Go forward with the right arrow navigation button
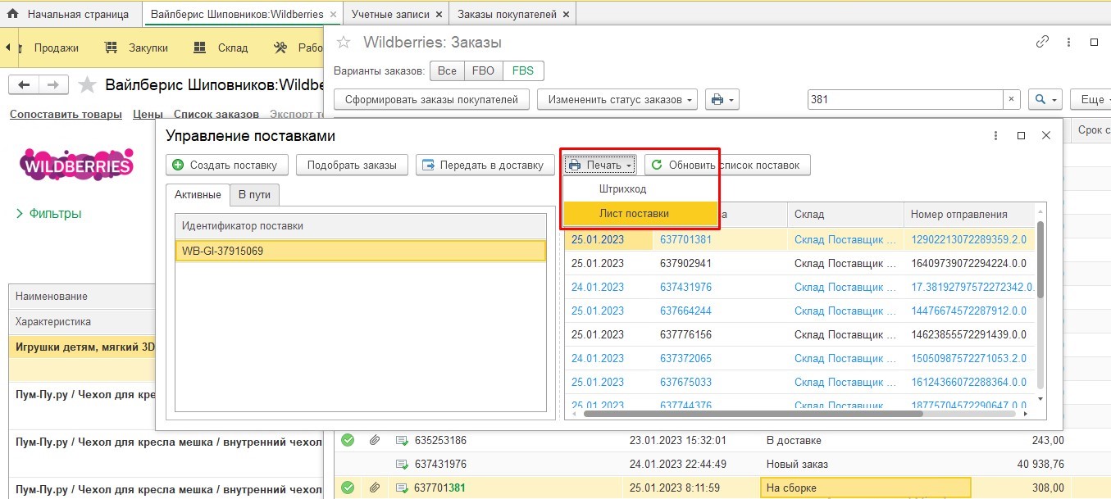 coord(52,85)
